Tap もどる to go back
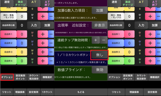The image size is (161, 96). click(x=81, y=92)
